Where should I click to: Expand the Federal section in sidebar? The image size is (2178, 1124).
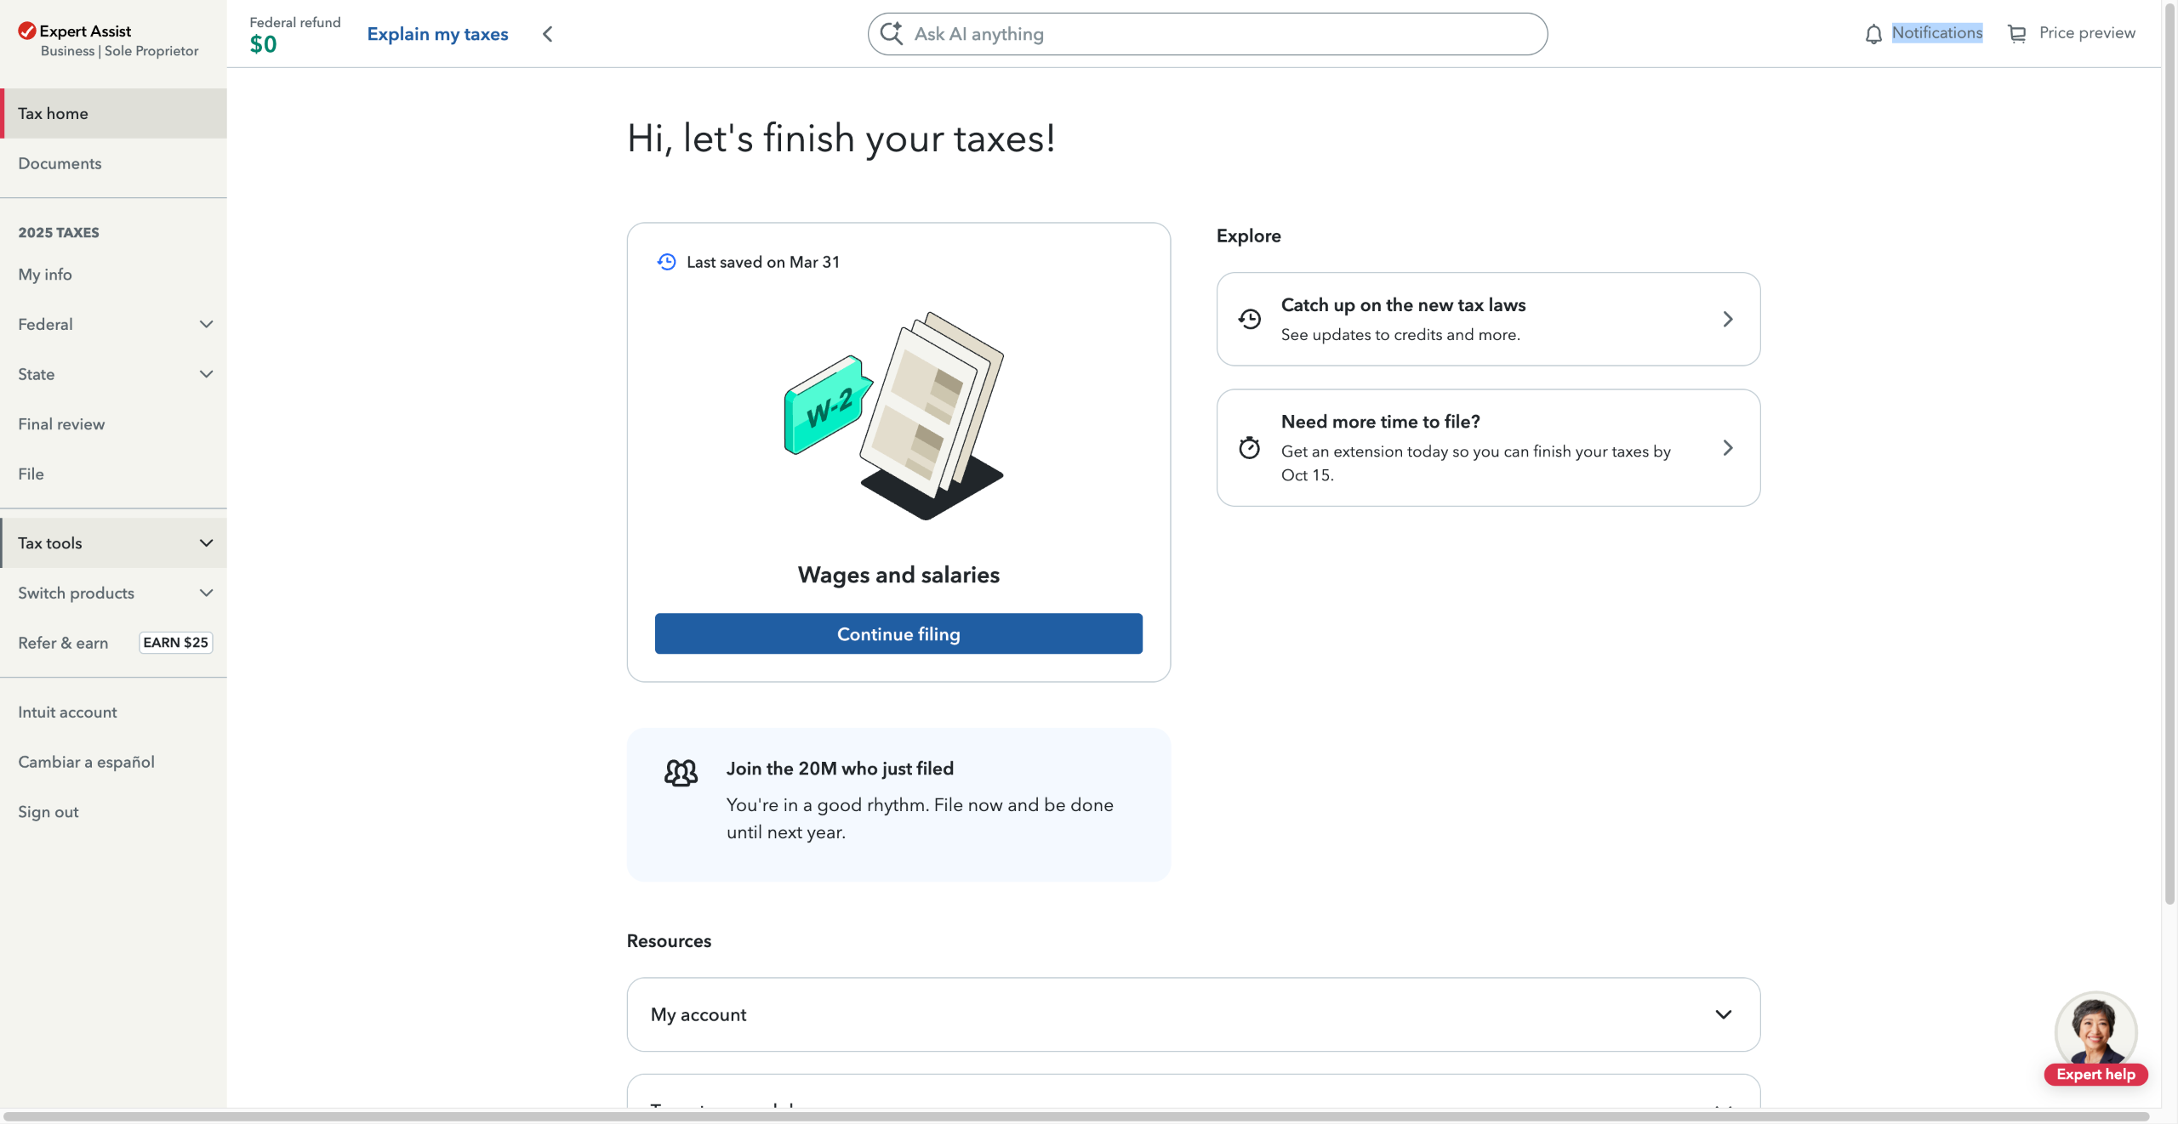tap(206, 324)
